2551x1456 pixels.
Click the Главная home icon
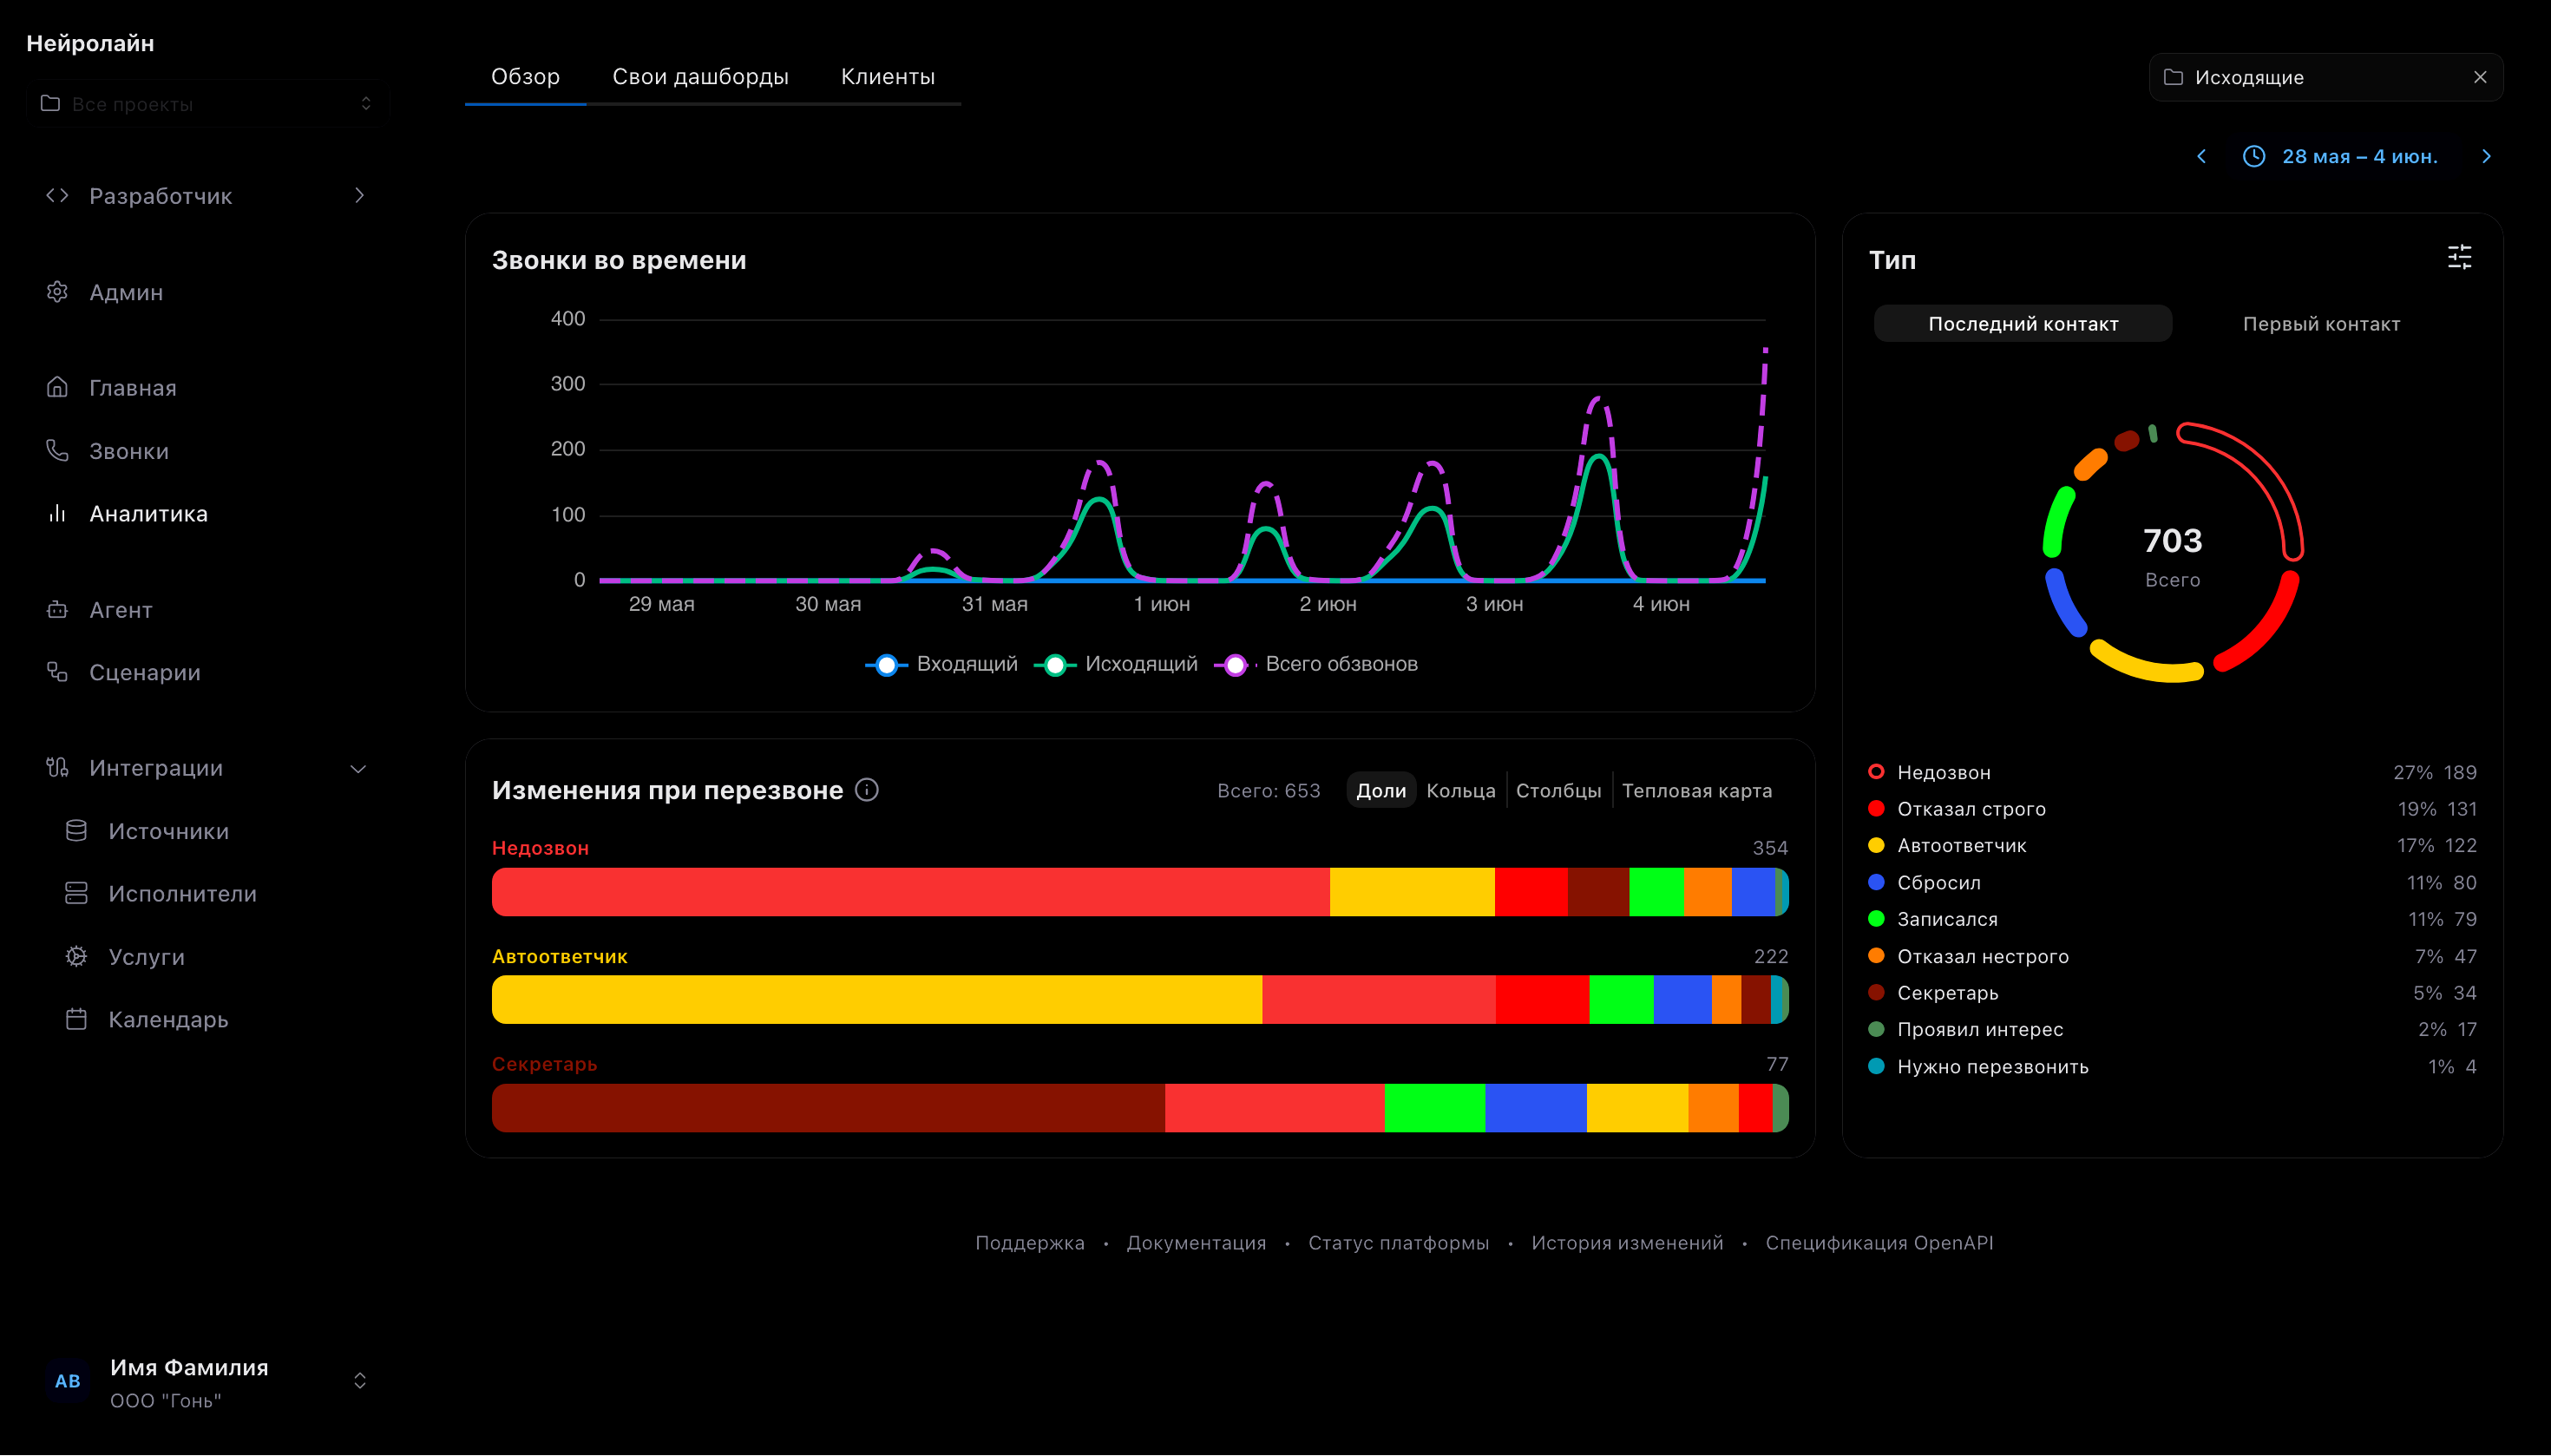click(x=57, y=387)
